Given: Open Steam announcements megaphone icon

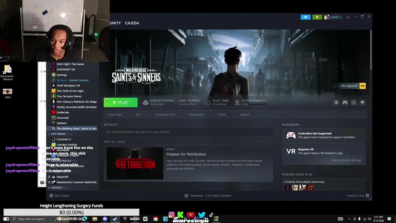Looking at the screenshot, I should [305, 17].
